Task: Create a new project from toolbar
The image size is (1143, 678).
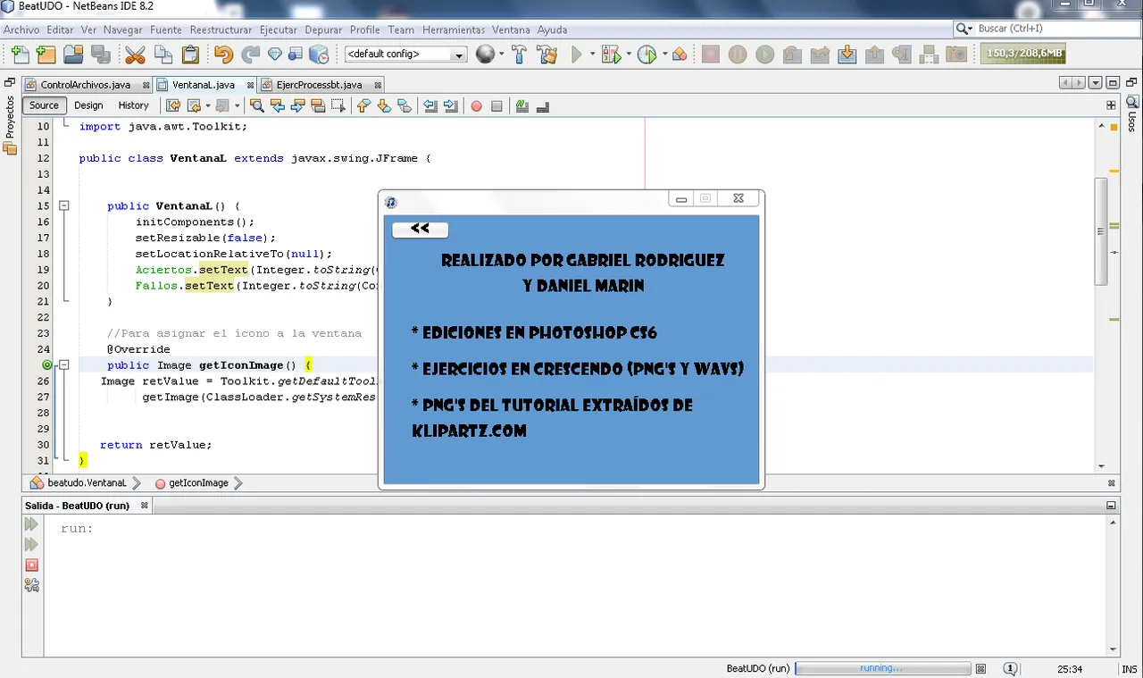Action: 46,54
